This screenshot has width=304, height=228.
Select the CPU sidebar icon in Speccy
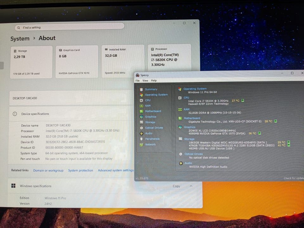(141, 100)
